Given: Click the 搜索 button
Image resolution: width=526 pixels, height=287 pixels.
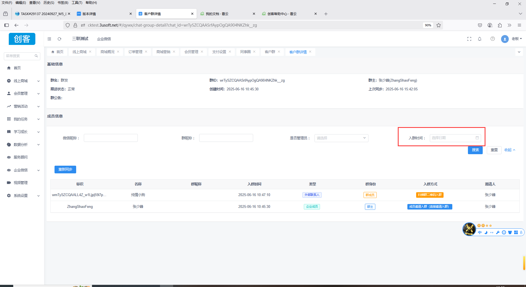Looking at the screenshot, I should tap(475, 150).
